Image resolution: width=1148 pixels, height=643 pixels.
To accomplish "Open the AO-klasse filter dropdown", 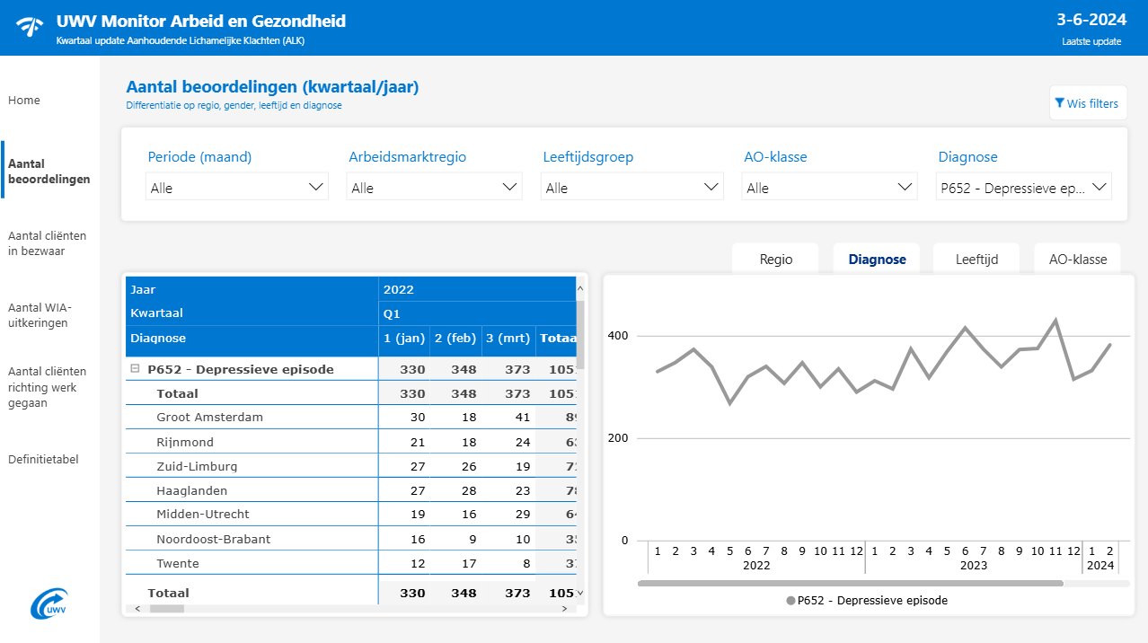I will point(830,187).
